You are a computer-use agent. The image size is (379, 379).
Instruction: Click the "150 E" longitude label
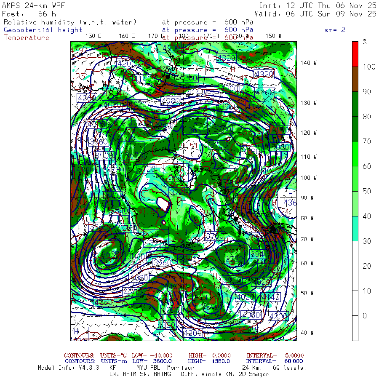click(x=93, y=36)
